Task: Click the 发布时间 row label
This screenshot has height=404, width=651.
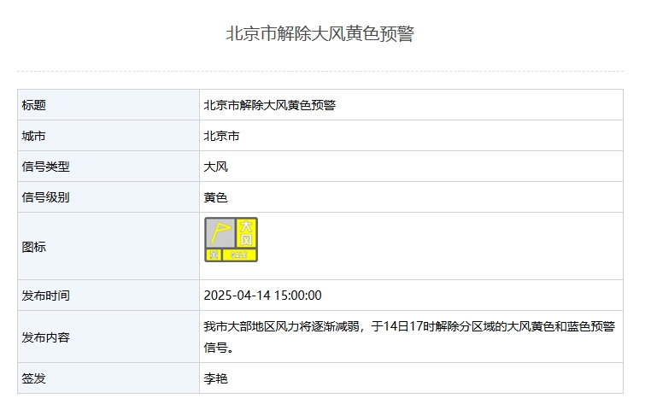Action: coord(46,296)
